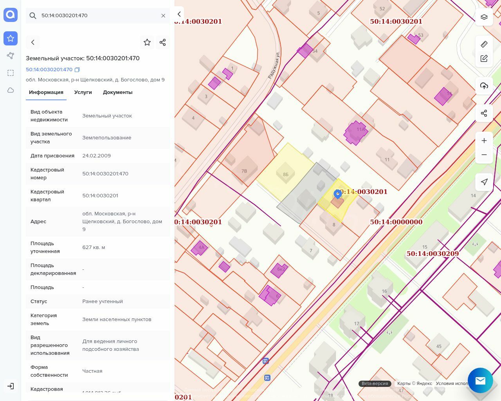This screenshot has width=501, height=401.
Task: Go back with the left arrow
Action: pos(33,42)
